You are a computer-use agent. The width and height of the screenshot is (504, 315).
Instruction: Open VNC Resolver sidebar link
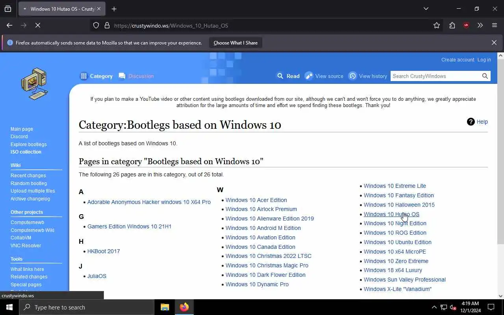point(26,246)
